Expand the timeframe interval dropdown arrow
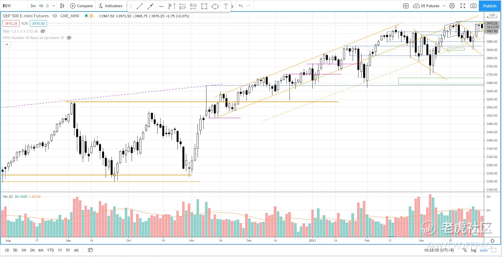502x257 pixels. [x=54, y=6]
